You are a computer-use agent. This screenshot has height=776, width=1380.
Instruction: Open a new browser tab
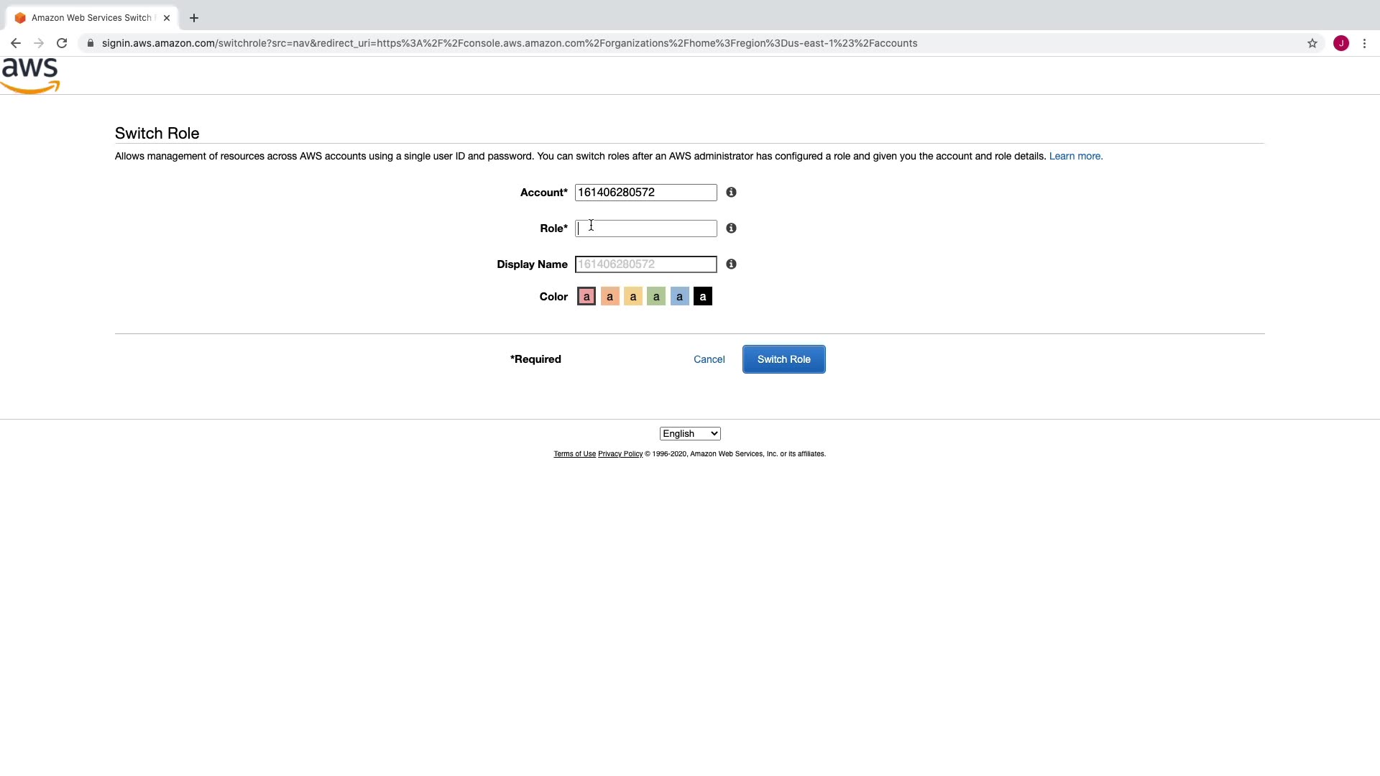[x=194, y=18]
